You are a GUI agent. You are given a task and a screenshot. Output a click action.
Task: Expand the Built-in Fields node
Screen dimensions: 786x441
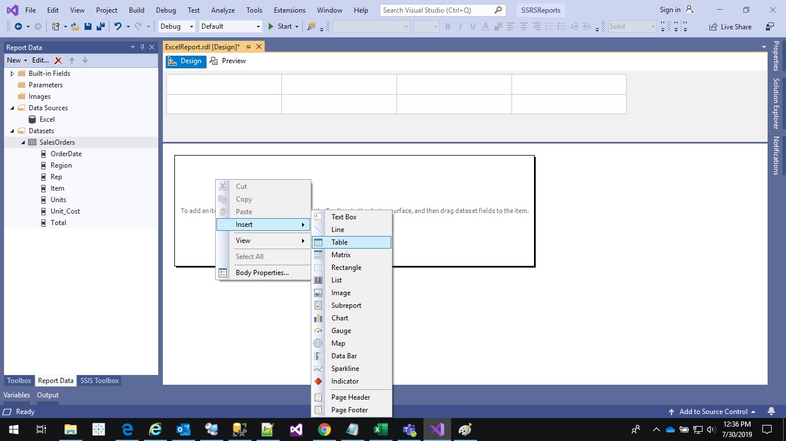[12, 73]
